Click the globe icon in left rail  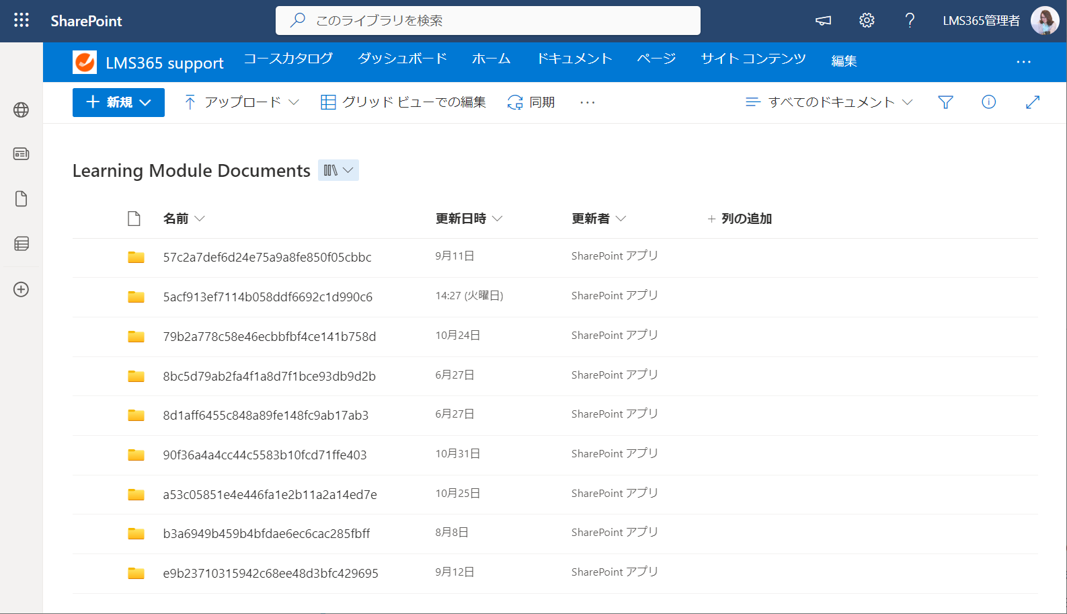[x=21, y=110]
